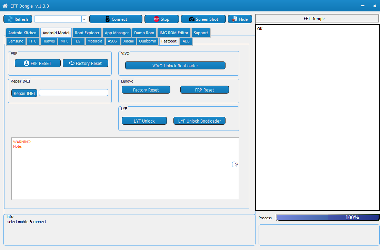Select the Xiaomi sub-tab
This screenshot has width=380, height=250.
(x=128, y=41)
